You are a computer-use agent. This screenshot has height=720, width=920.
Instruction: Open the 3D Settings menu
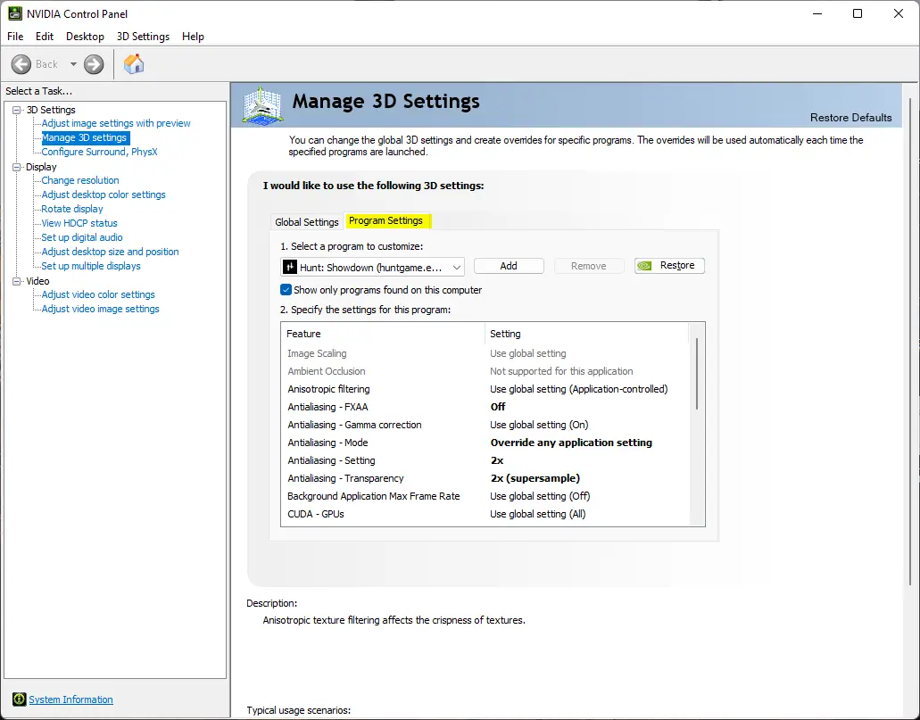click(x=143, y=37)
